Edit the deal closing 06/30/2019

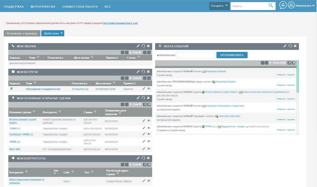coord(144,134)
